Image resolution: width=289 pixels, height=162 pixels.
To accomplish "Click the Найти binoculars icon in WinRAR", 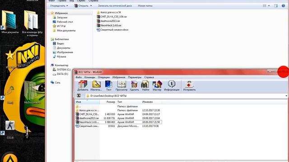I will pyautogui.click(x=145, y=86).
